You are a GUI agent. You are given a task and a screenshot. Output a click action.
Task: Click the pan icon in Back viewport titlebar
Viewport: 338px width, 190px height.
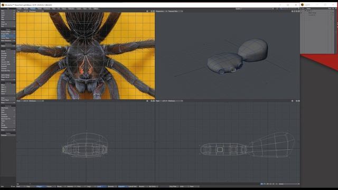click(147, 101)
